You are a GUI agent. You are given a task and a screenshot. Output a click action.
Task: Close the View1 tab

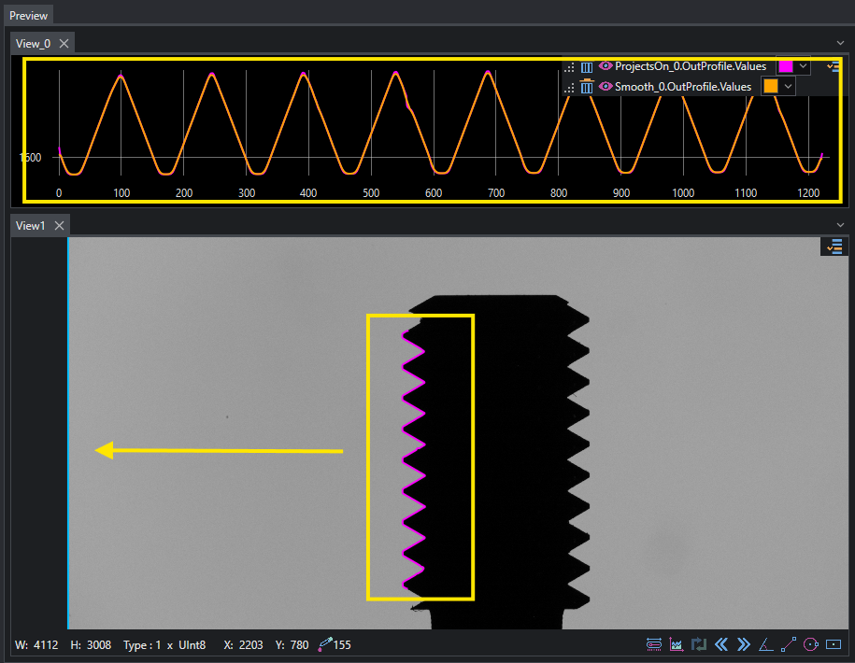pos(60,226)
